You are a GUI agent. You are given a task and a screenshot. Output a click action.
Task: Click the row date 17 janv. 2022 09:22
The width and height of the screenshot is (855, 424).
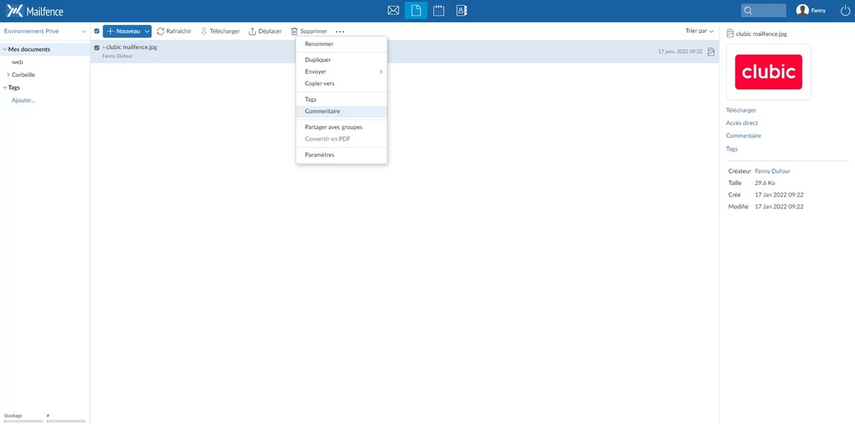coord(680,51)
